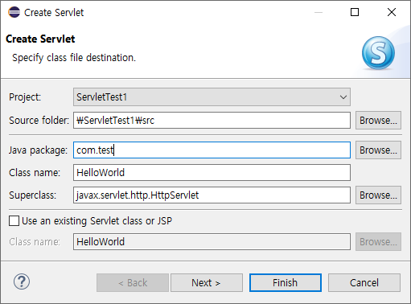The width and height of the screenshot is (411, 304).
Task: Enable Use an existing Servlet class or JSP
Action: tap(14, 221)
